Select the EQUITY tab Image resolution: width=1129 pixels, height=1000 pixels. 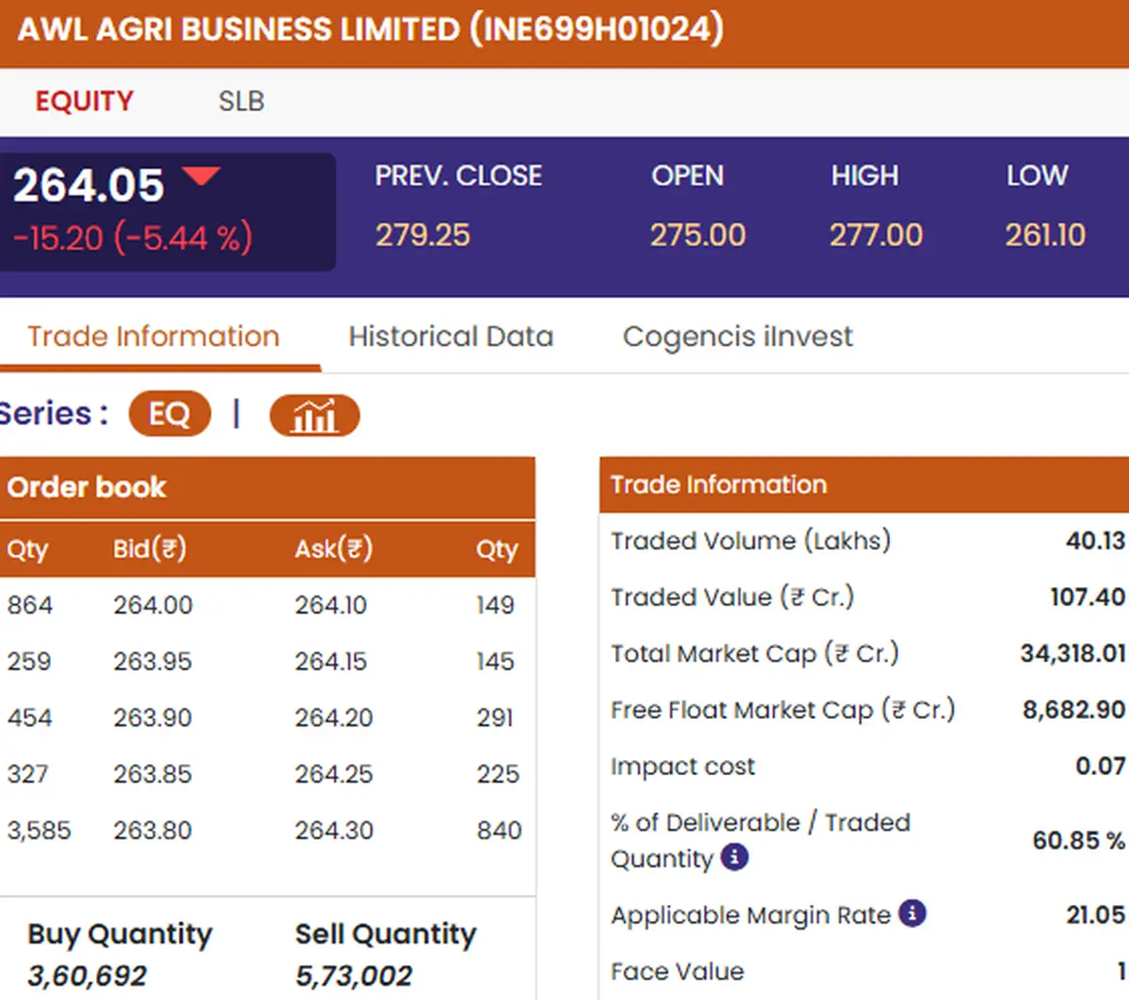[x=85, y=101]
